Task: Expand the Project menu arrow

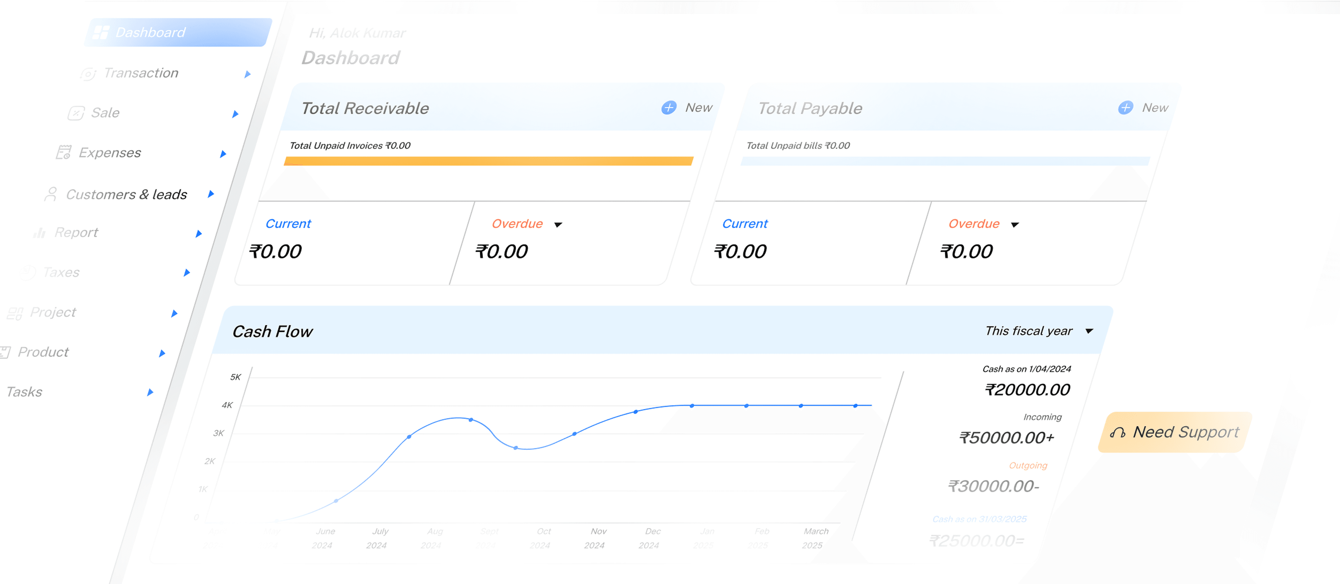Action: (x=174, y=313)
